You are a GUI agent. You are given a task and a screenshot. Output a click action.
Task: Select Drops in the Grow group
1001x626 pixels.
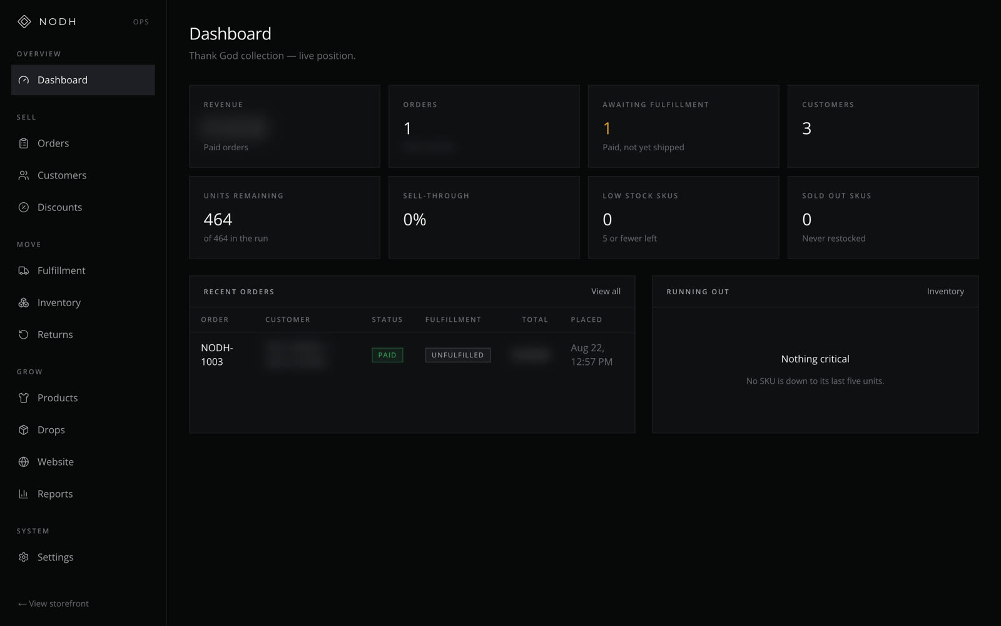(83, 429)
